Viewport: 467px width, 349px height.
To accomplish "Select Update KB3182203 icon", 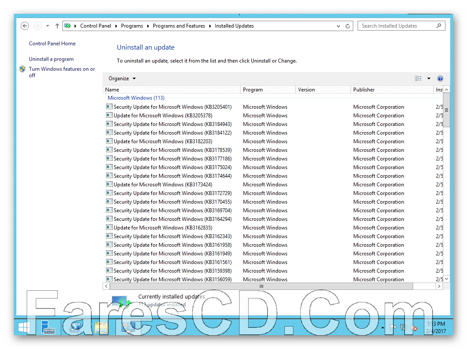I will pyautogui.click(x=109, y=141).
